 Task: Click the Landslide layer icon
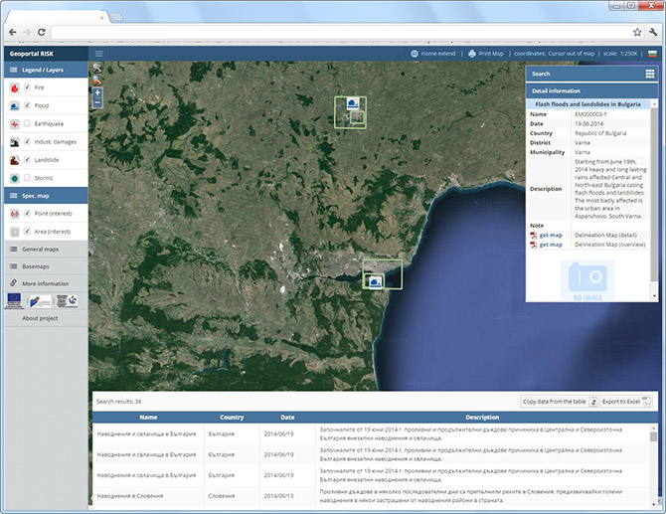coord(15,161)
